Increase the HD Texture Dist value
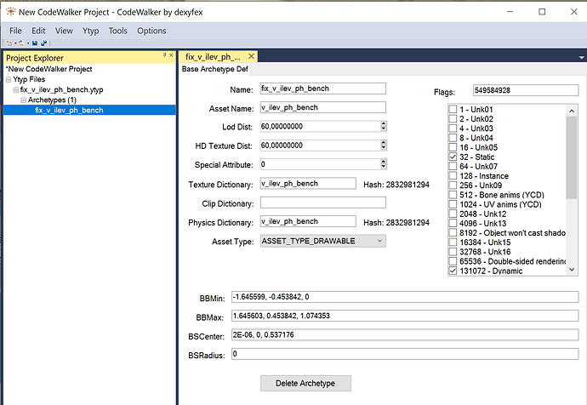587x405 pixels. [x=384, y=143]
